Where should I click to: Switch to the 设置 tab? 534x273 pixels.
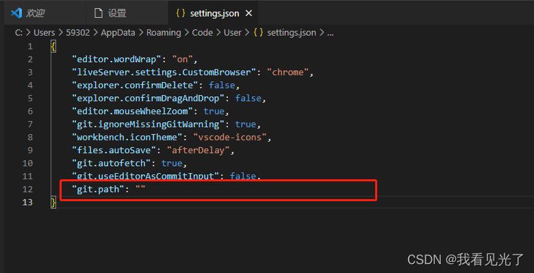click(127, 13)
